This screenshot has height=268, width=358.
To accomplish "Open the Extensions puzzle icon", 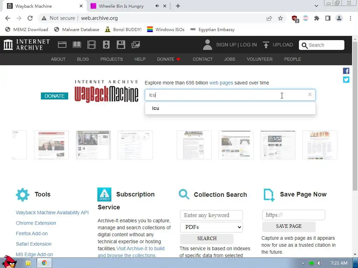I will pos(317,18).
